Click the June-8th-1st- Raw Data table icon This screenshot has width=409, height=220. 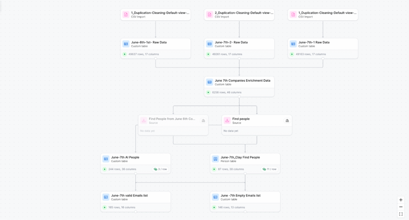(126, 44)
